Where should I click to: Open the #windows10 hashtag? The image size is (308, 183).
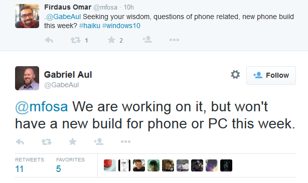coord(121,26)
